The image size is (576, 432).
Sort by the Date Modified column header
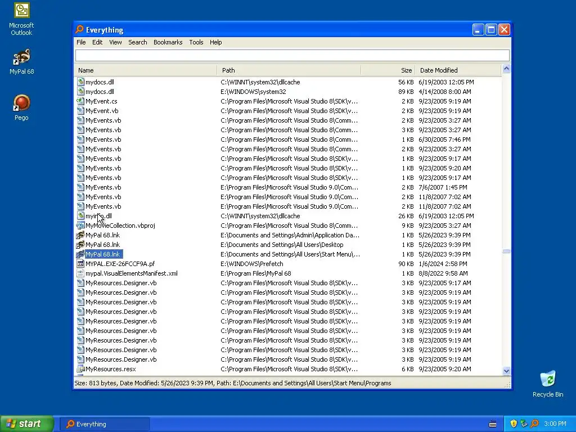458,70
